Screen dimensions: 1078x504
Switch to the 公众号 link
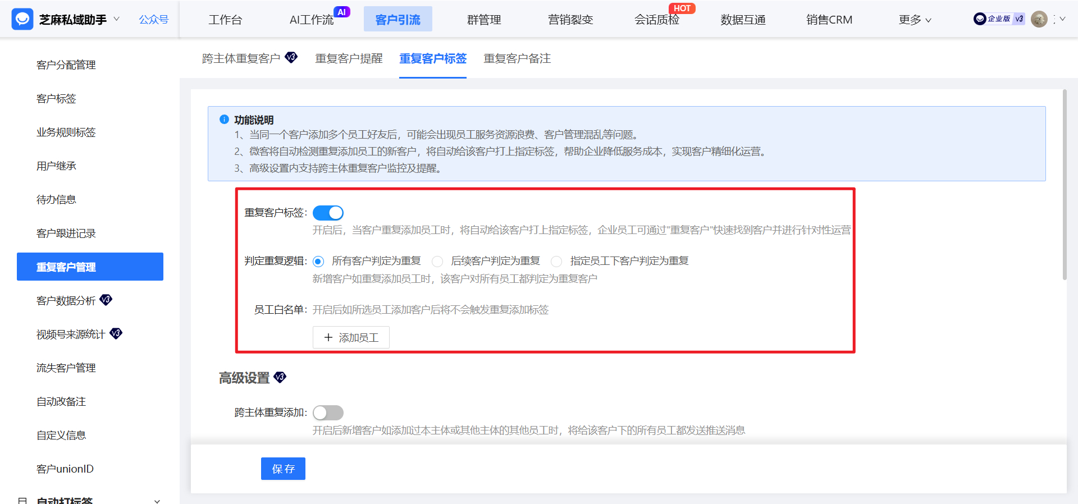tap(154, 20)
